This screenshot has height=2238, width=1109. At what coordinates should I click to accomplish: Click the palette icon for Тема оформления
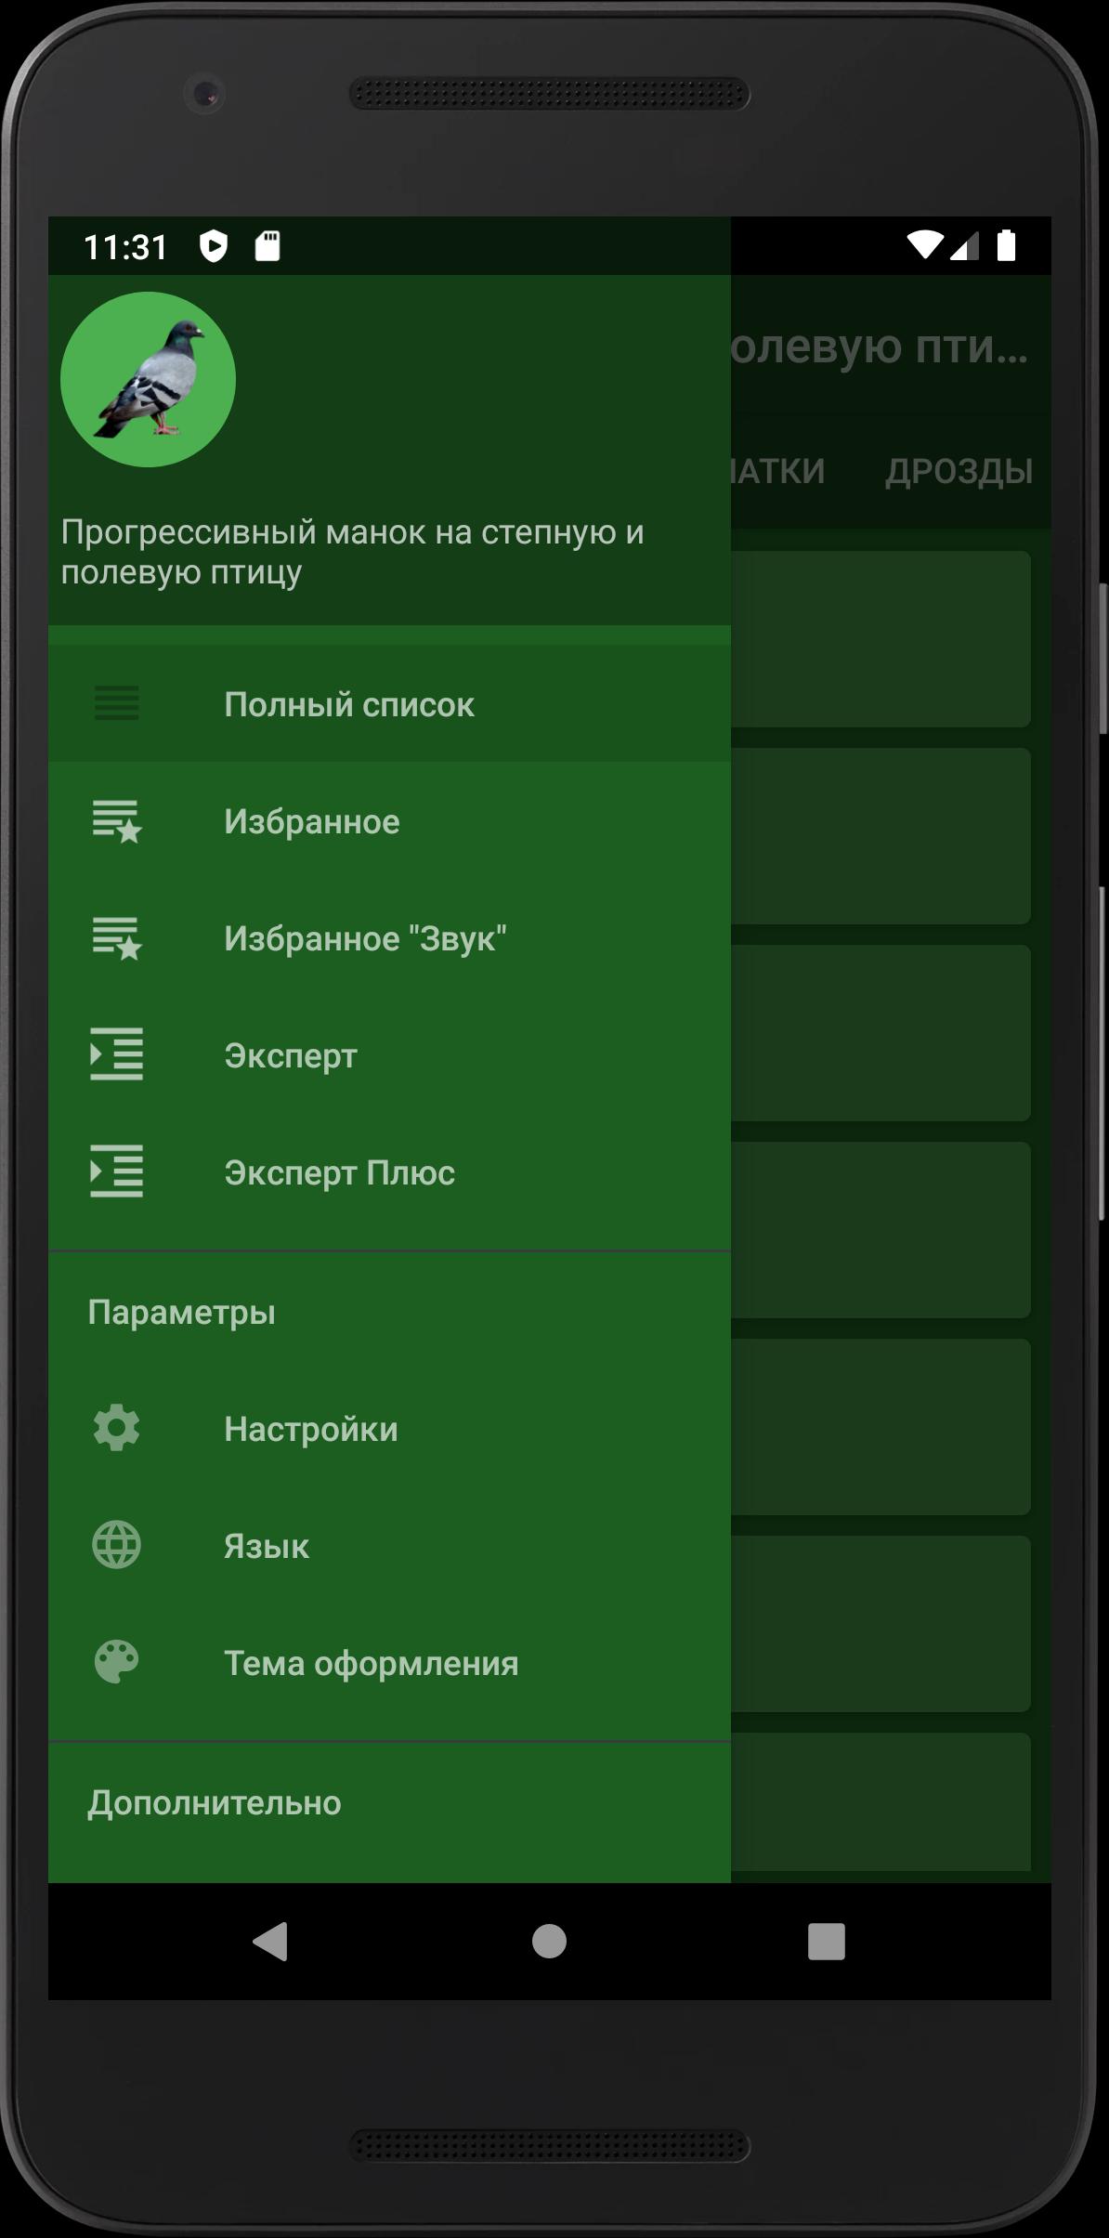117,1662
